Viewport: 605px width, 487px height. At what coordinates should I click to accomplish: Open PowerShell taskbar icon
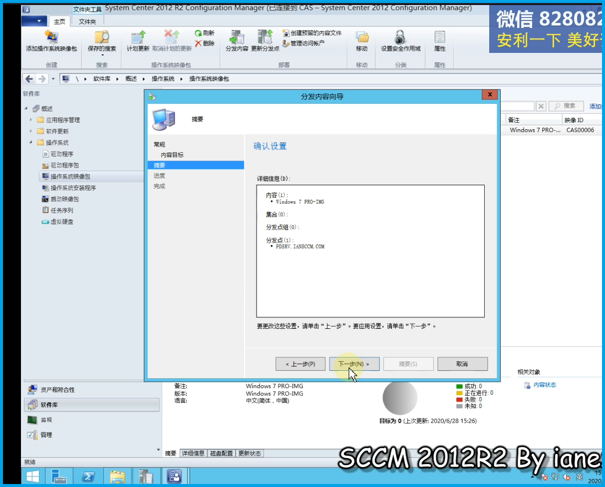coord(88,476)
